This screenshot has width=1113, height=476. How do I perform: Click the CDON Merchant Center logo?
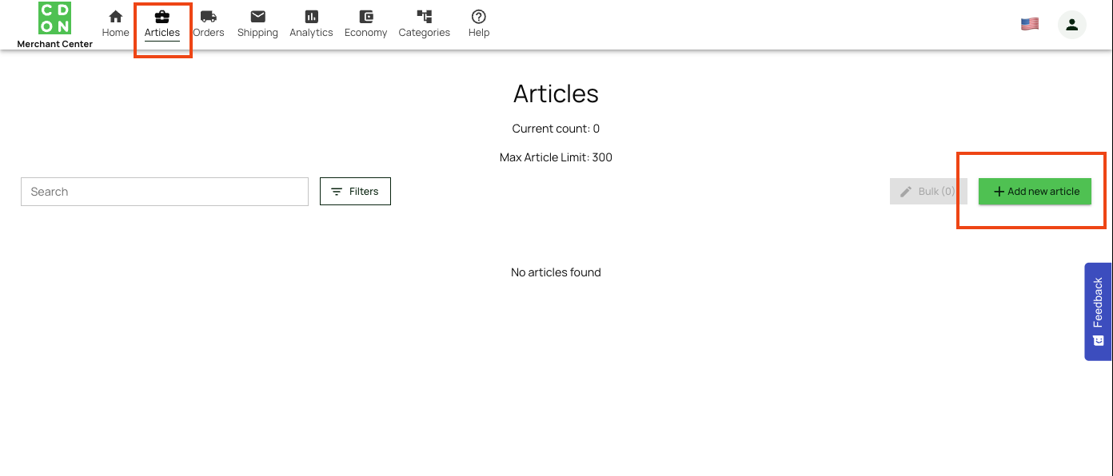click(54, 24)
